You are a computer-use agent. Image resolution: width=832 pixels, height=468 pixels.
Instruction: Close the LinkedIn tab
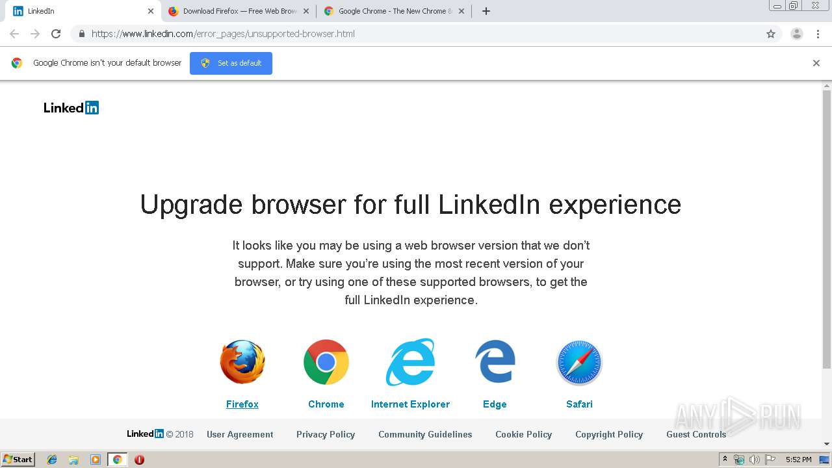tap(151, 11)
